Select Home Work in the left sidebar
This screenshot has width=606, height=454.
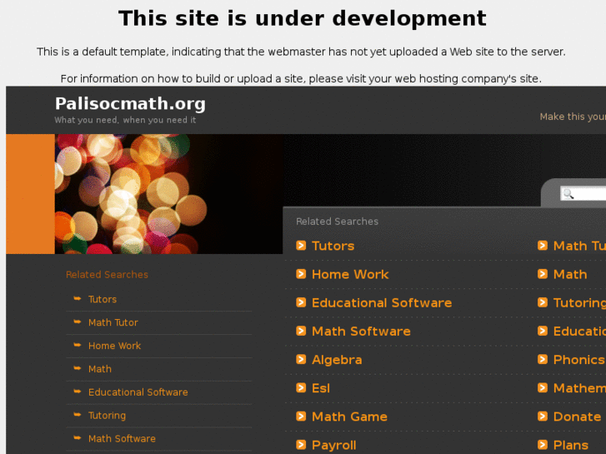pyautogui.click(x=114, y=346)
